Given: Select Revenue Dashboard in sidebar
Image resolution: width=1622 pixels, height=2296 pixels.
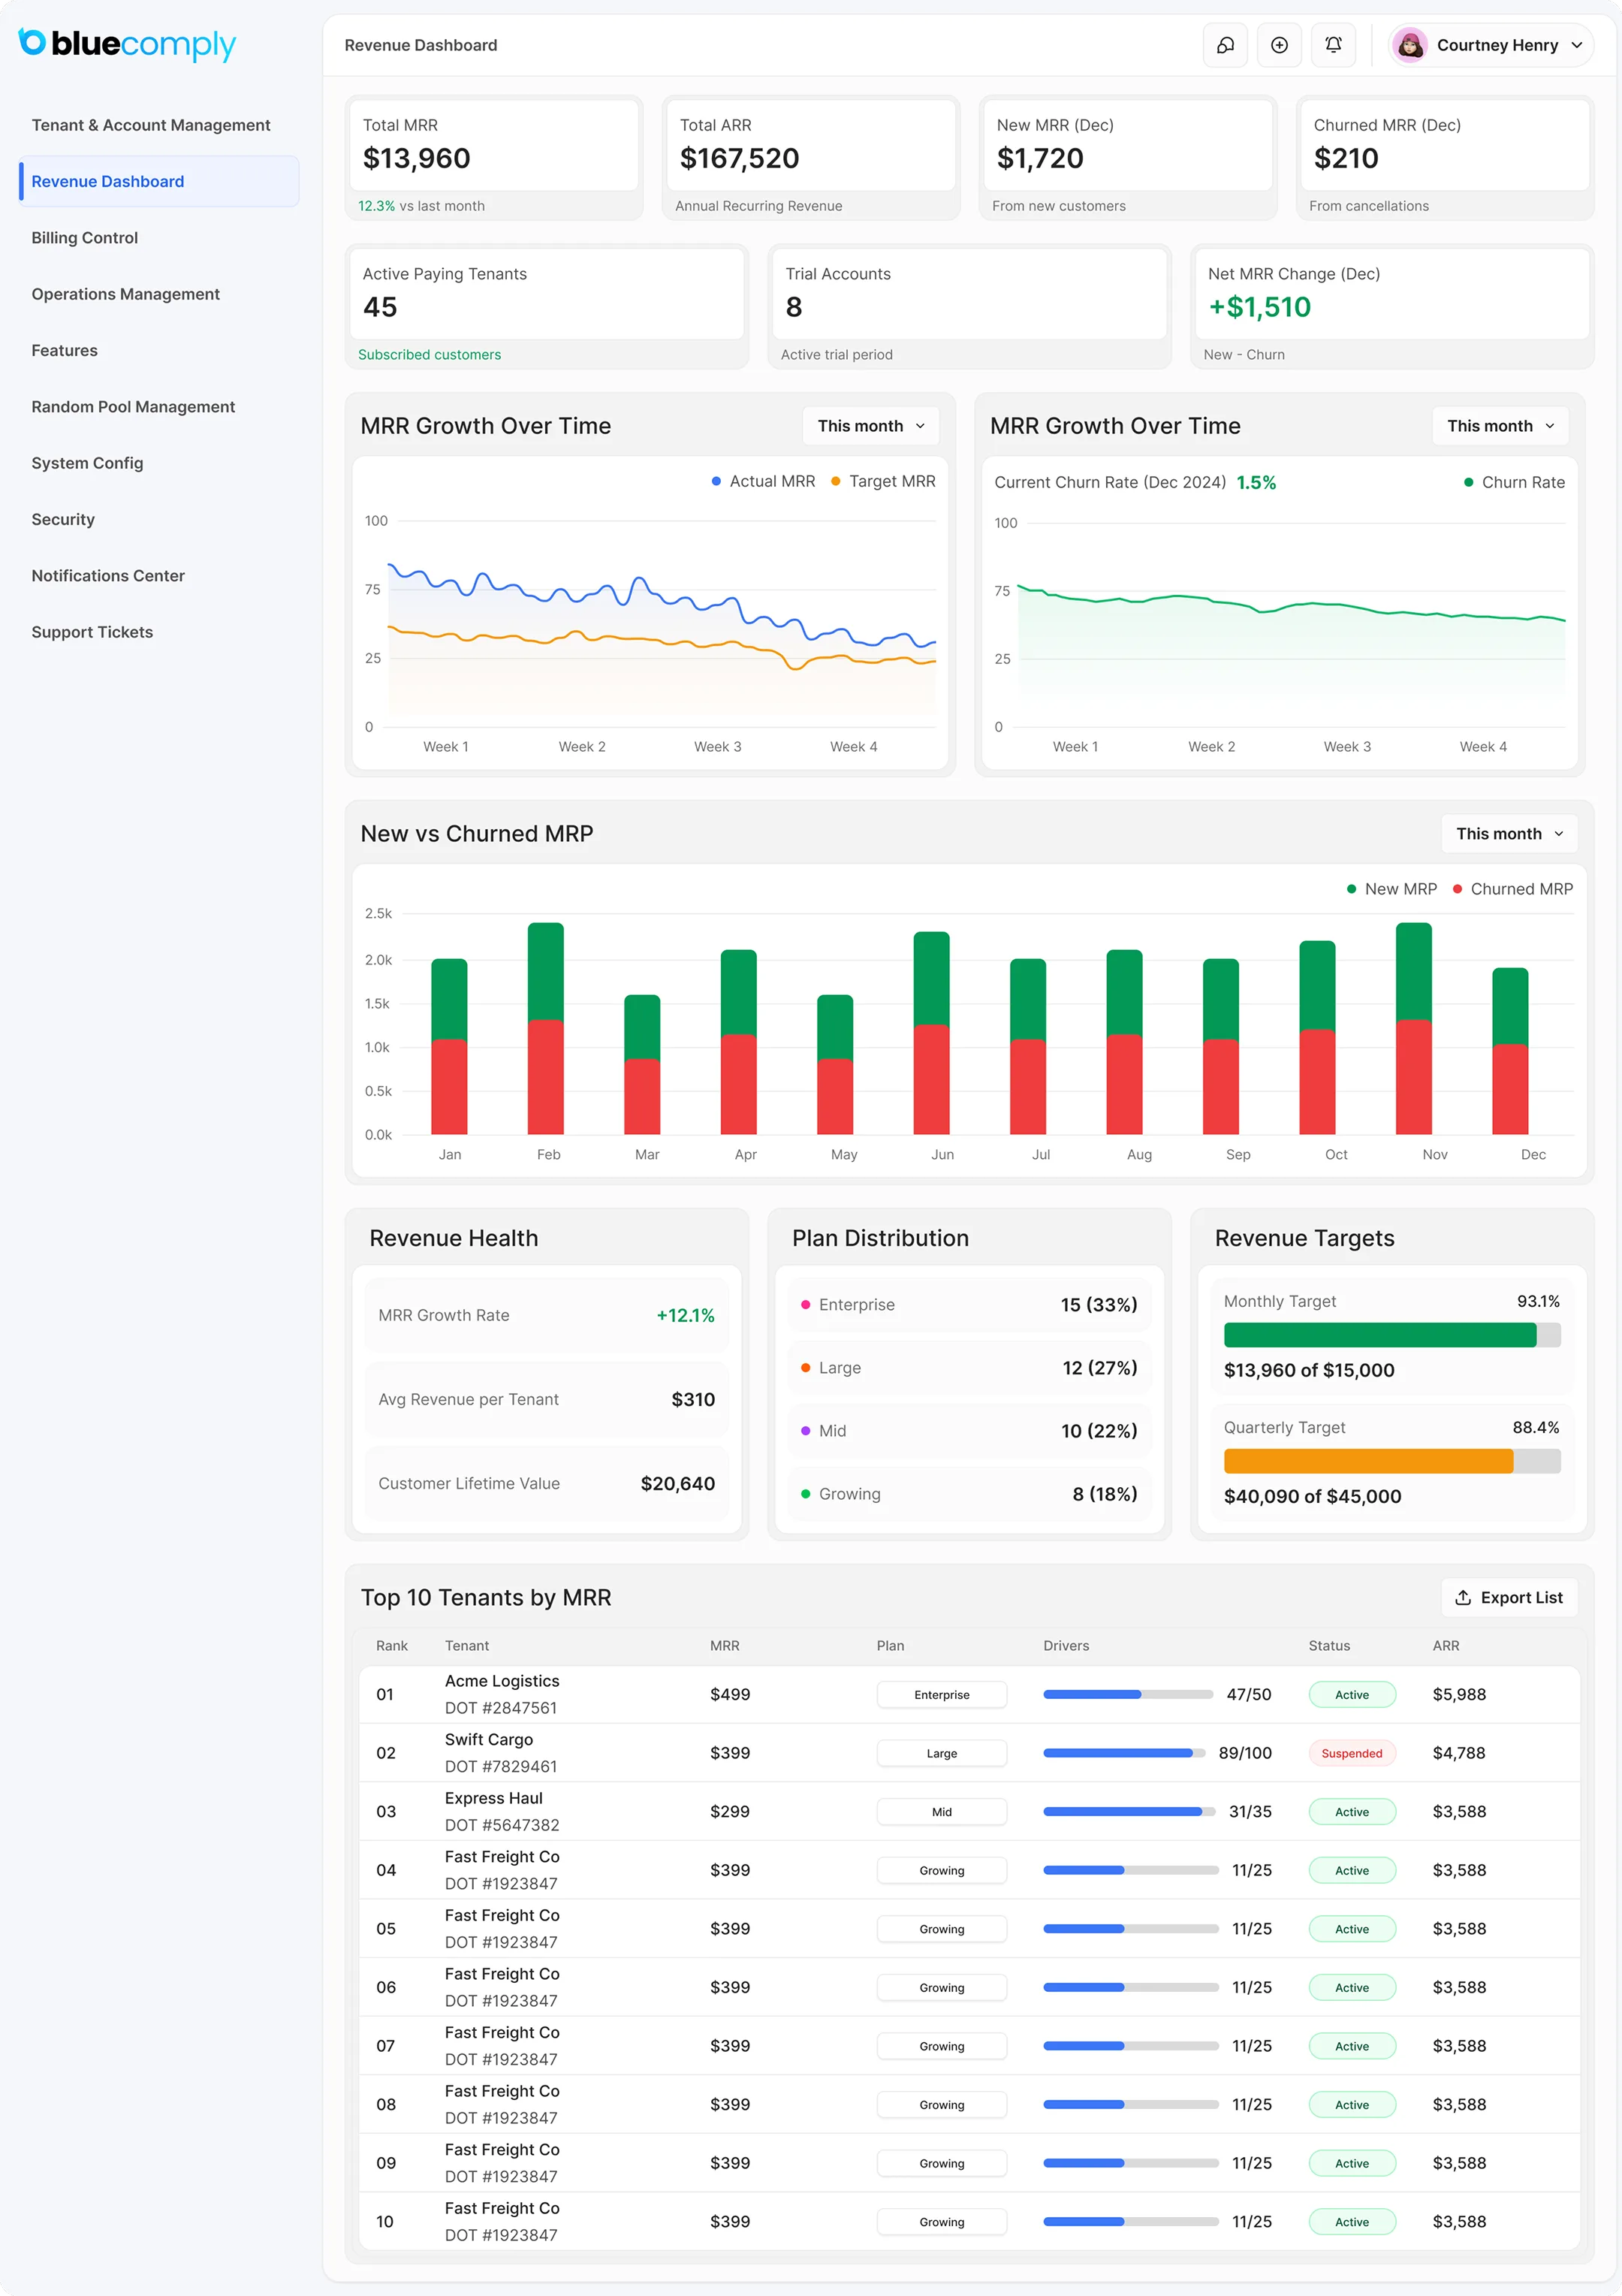Looking at the screenshot, I should [159, 181].
